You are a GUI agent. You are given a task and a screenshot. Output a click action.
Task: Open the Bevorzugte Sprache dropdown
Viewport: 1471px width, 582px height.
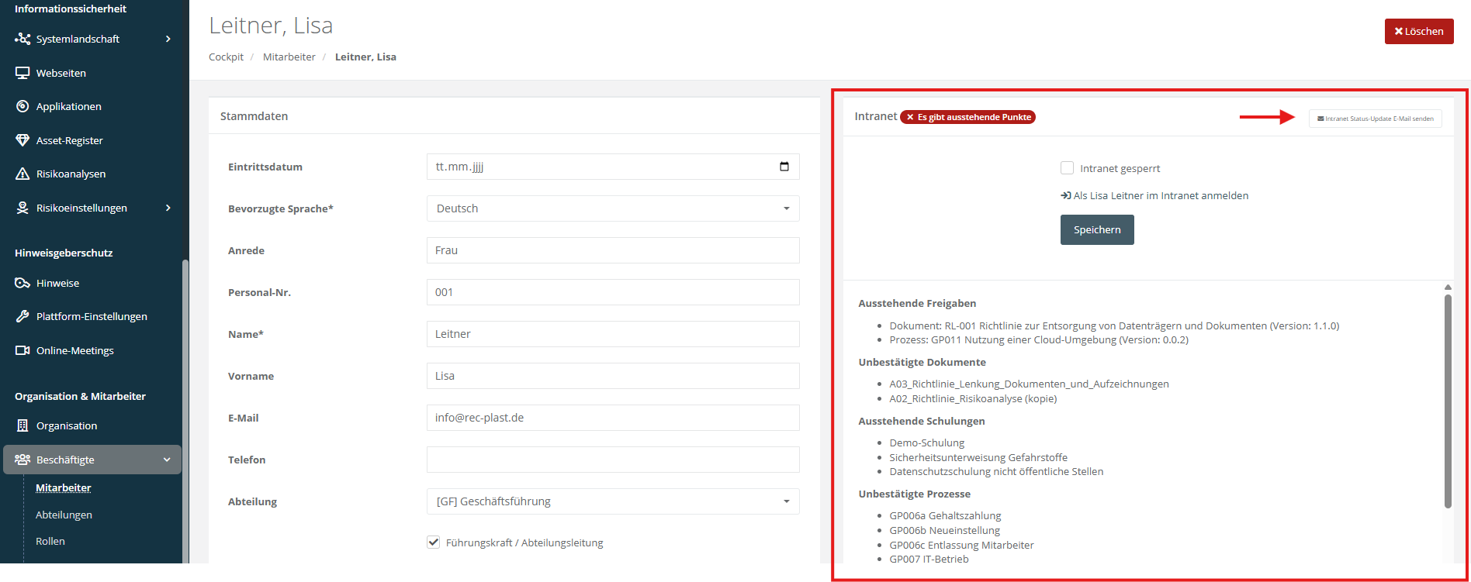[x=612, y=208]
